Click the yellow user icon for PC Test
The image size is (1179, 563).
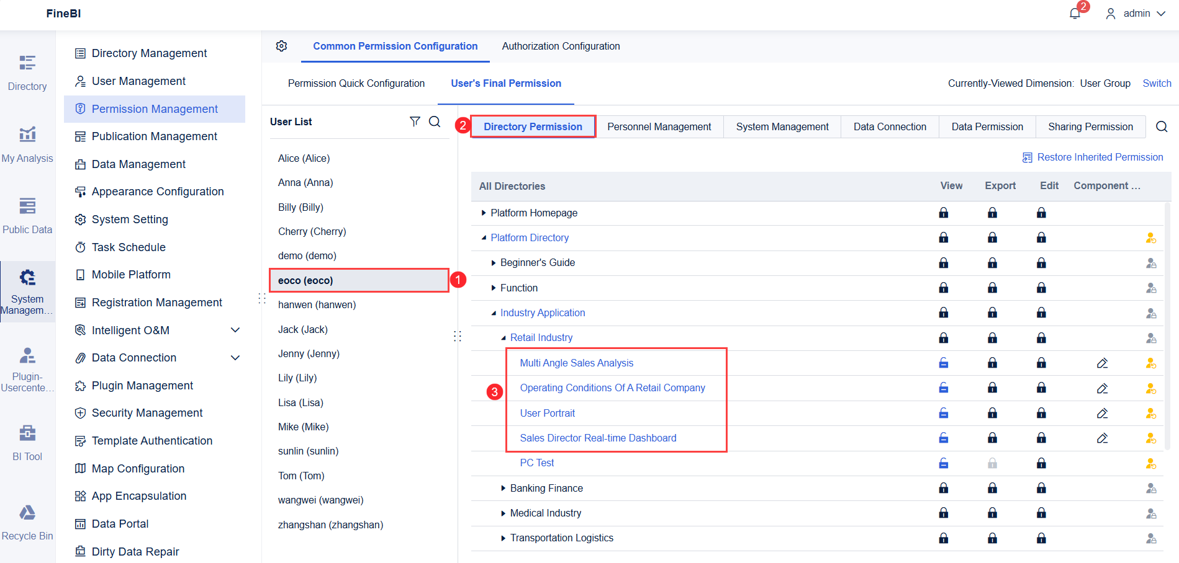1150,463
